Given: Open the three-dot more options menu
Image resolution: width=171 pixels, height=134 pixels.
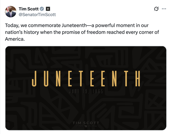Looking at the screenshot, I should [164, 9].
